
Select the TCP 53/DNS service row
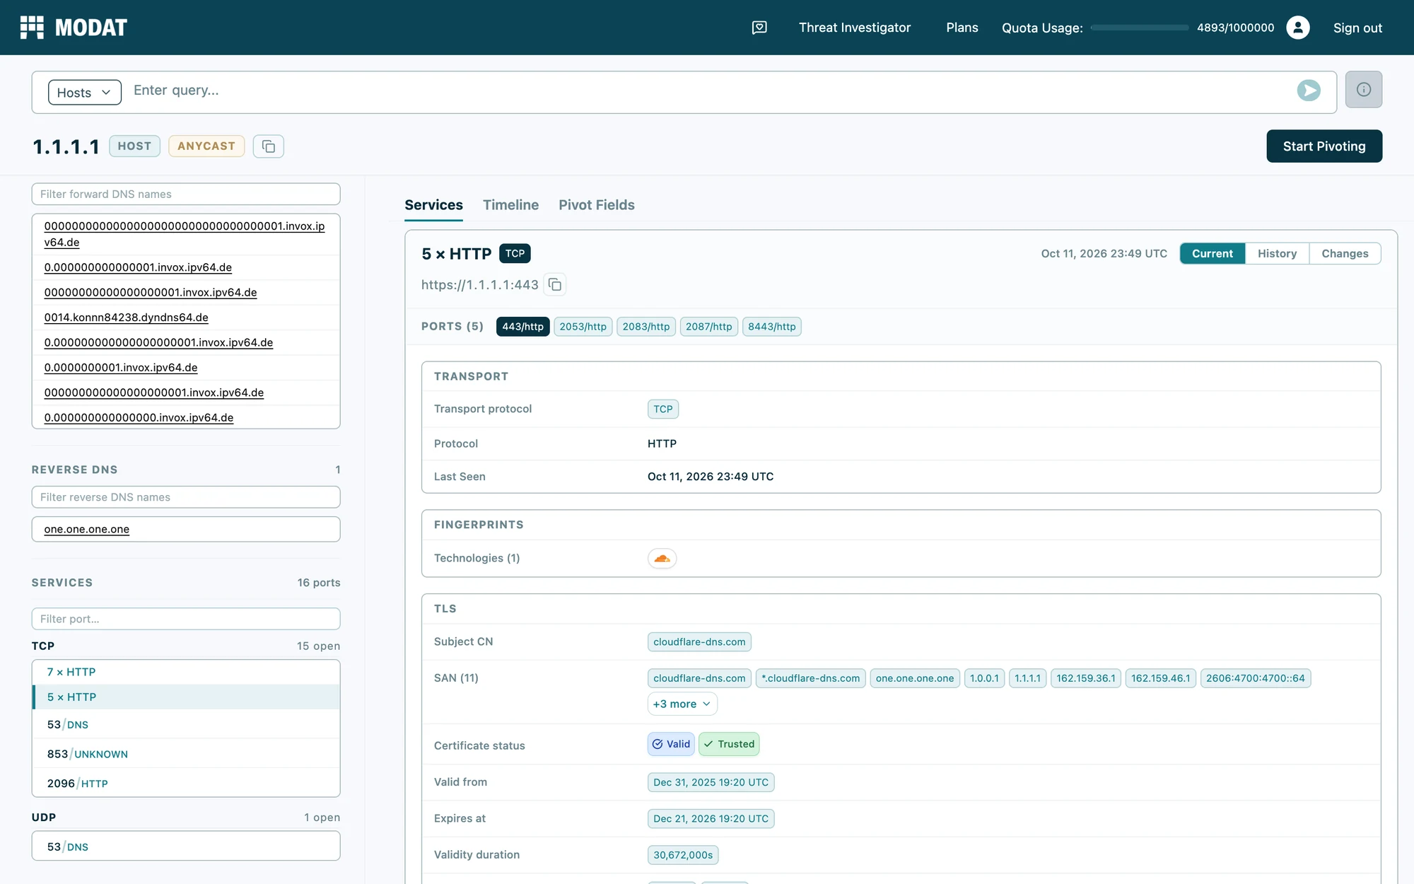186,724
